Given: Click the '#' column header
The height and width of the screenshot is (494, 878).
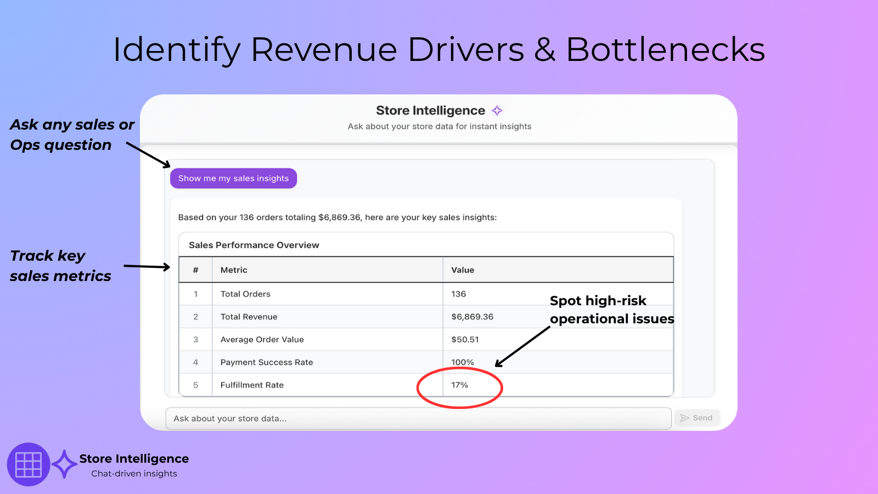Looking at the screenshot, I should click(195, 270).
